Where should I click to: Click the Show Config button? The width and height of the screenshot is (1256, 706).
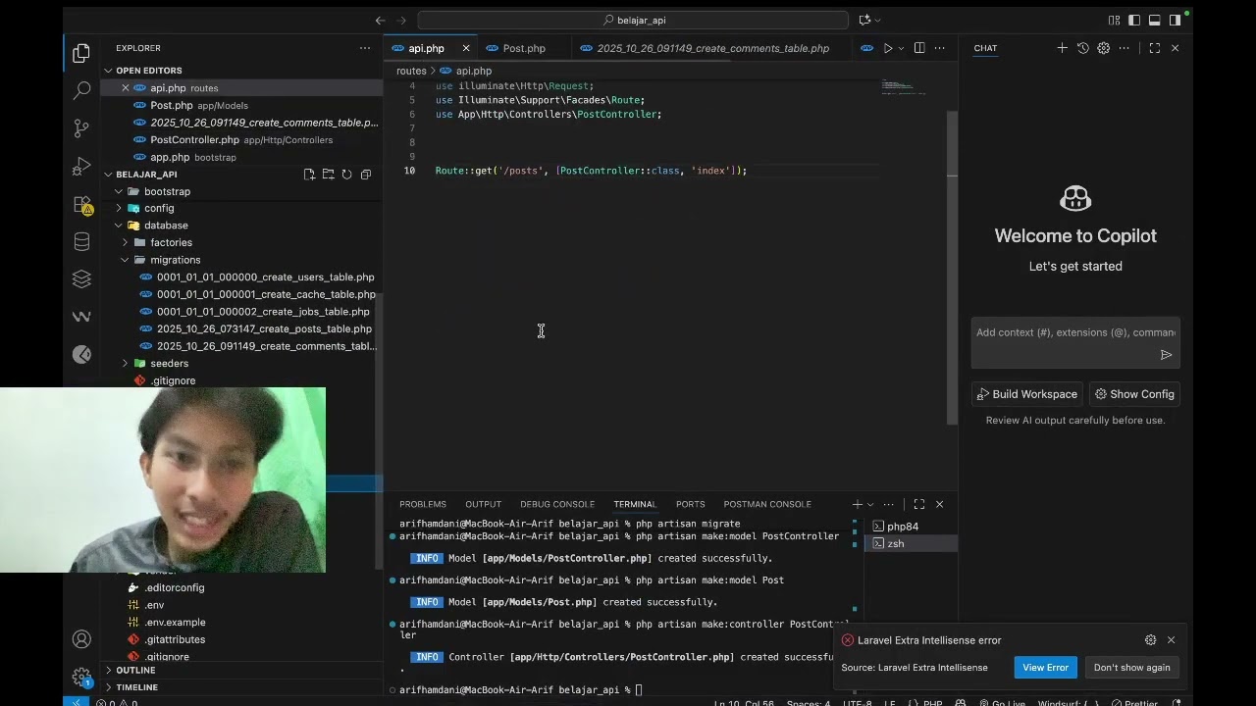point(1134,394)
